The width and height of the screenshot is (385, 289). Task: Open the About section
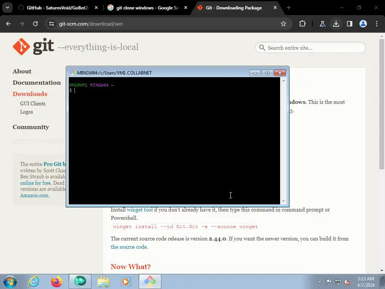pyautogui.click(x=22, y=71)
